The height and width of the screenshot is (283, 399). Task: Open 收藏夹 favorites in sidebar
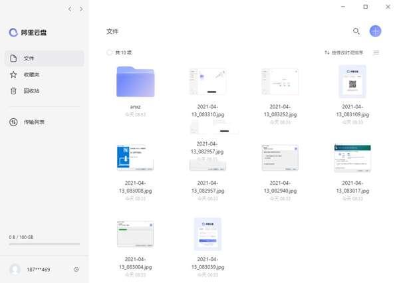31,74
